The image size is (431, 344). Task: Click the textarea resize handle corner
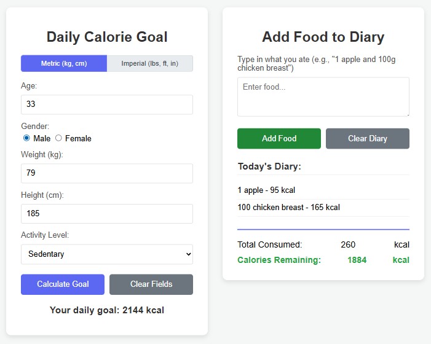(408, 114)
